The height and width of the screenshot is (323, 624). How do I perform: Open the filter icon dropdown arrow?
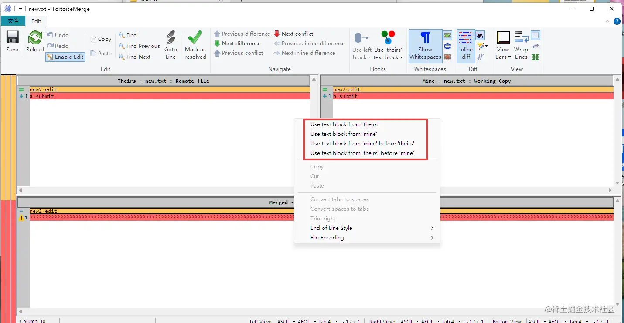click(486, 46)
